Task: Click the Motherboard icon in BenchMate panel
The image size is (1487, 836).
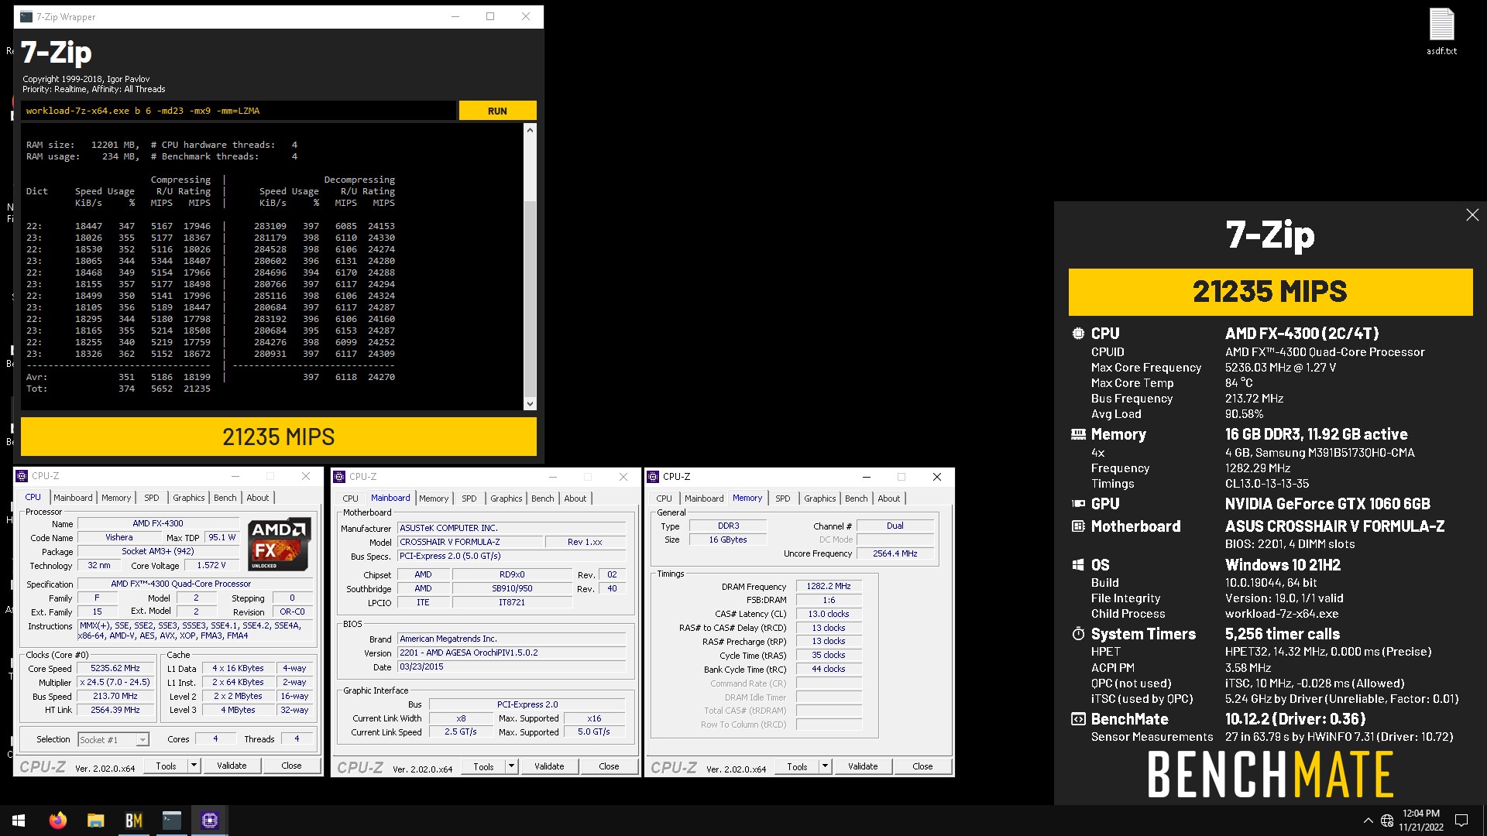Action: tap(1078, 526)
